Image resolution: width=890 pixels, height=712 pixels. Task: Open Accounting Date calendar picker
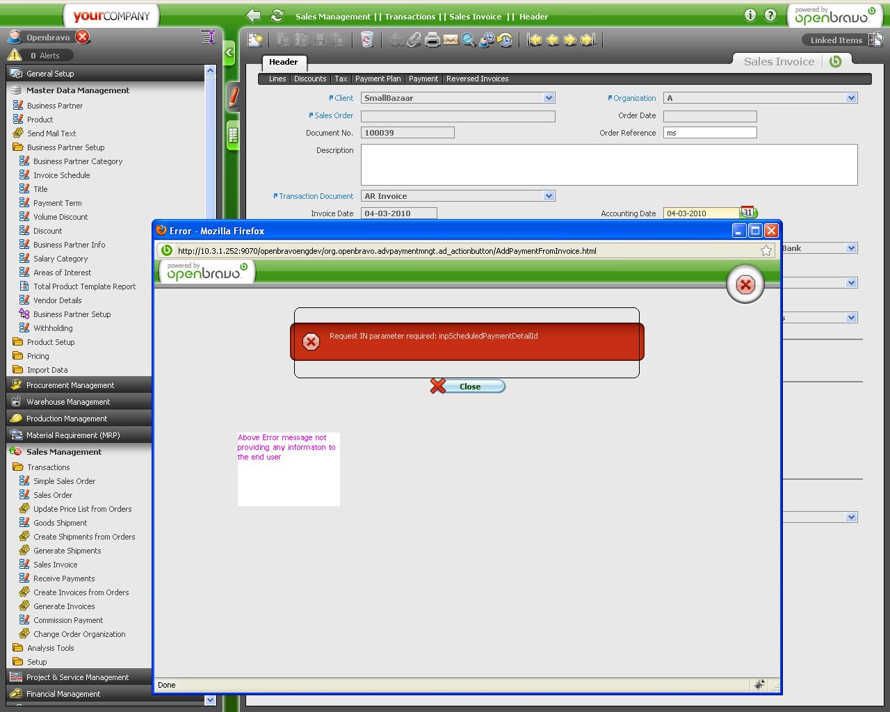coord(747,213)
